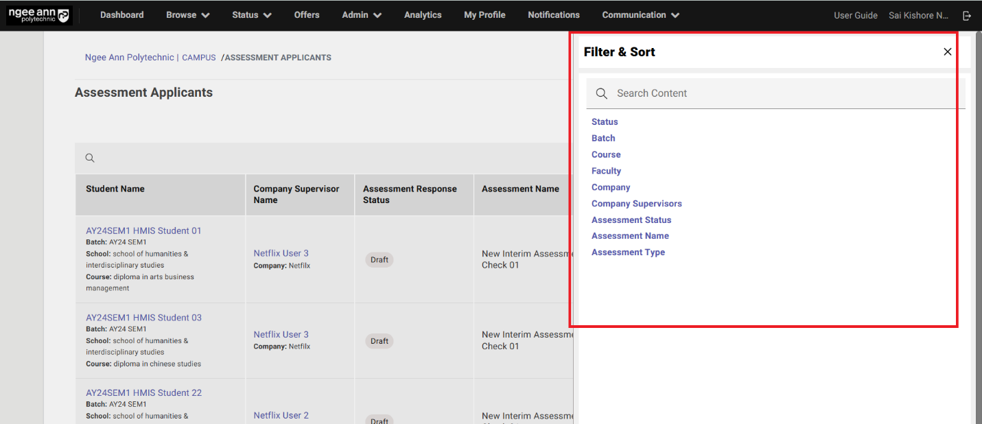This screenshot has height=424, width=982.
Task: Close the Filter & Sort panel
Action: pyautogui.click(x=948, y=51)
